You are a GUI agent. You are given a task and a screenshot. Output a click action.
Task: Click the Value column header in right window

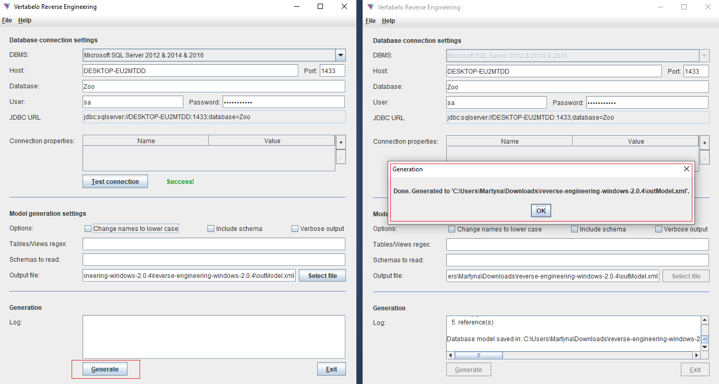[636, 141]
